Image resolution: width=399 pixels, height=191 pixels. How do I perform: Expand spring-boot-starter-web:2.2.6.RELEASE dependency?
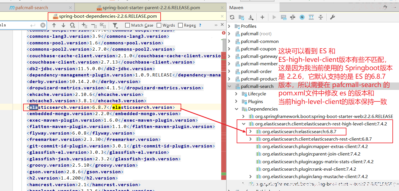(244, 117)
